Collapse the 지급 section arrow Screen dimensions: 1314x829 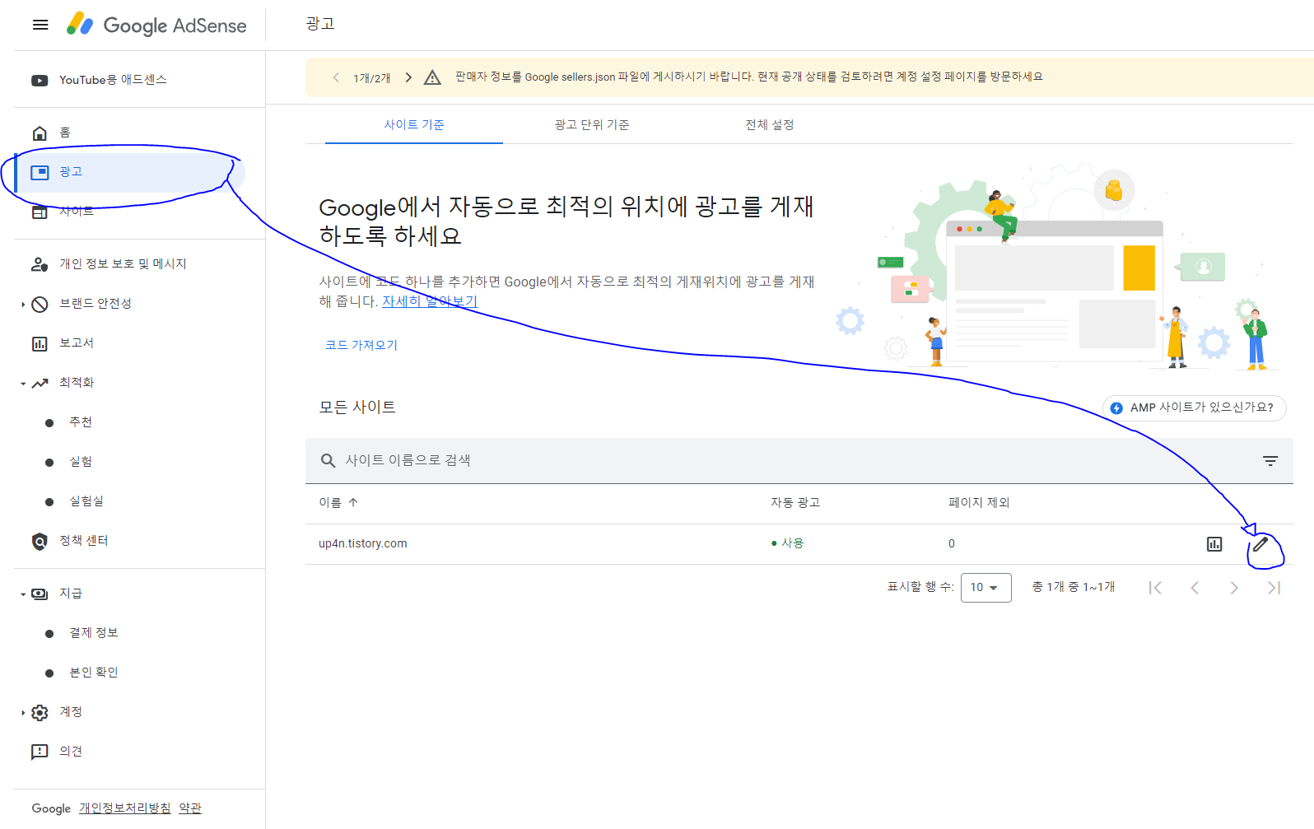click(x=22, y=594)
